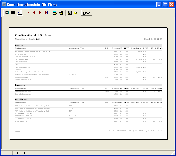Screen dimensions: 176x156
Task: Jump to the first page of the report
Action: pyautogui.click(x=28, y=13)
